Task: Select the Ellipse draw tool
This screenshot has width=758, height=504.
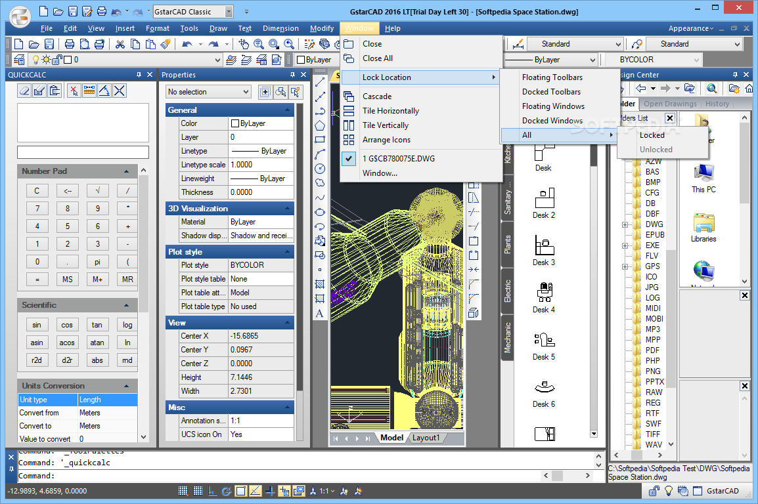Action: click(319, 212)
